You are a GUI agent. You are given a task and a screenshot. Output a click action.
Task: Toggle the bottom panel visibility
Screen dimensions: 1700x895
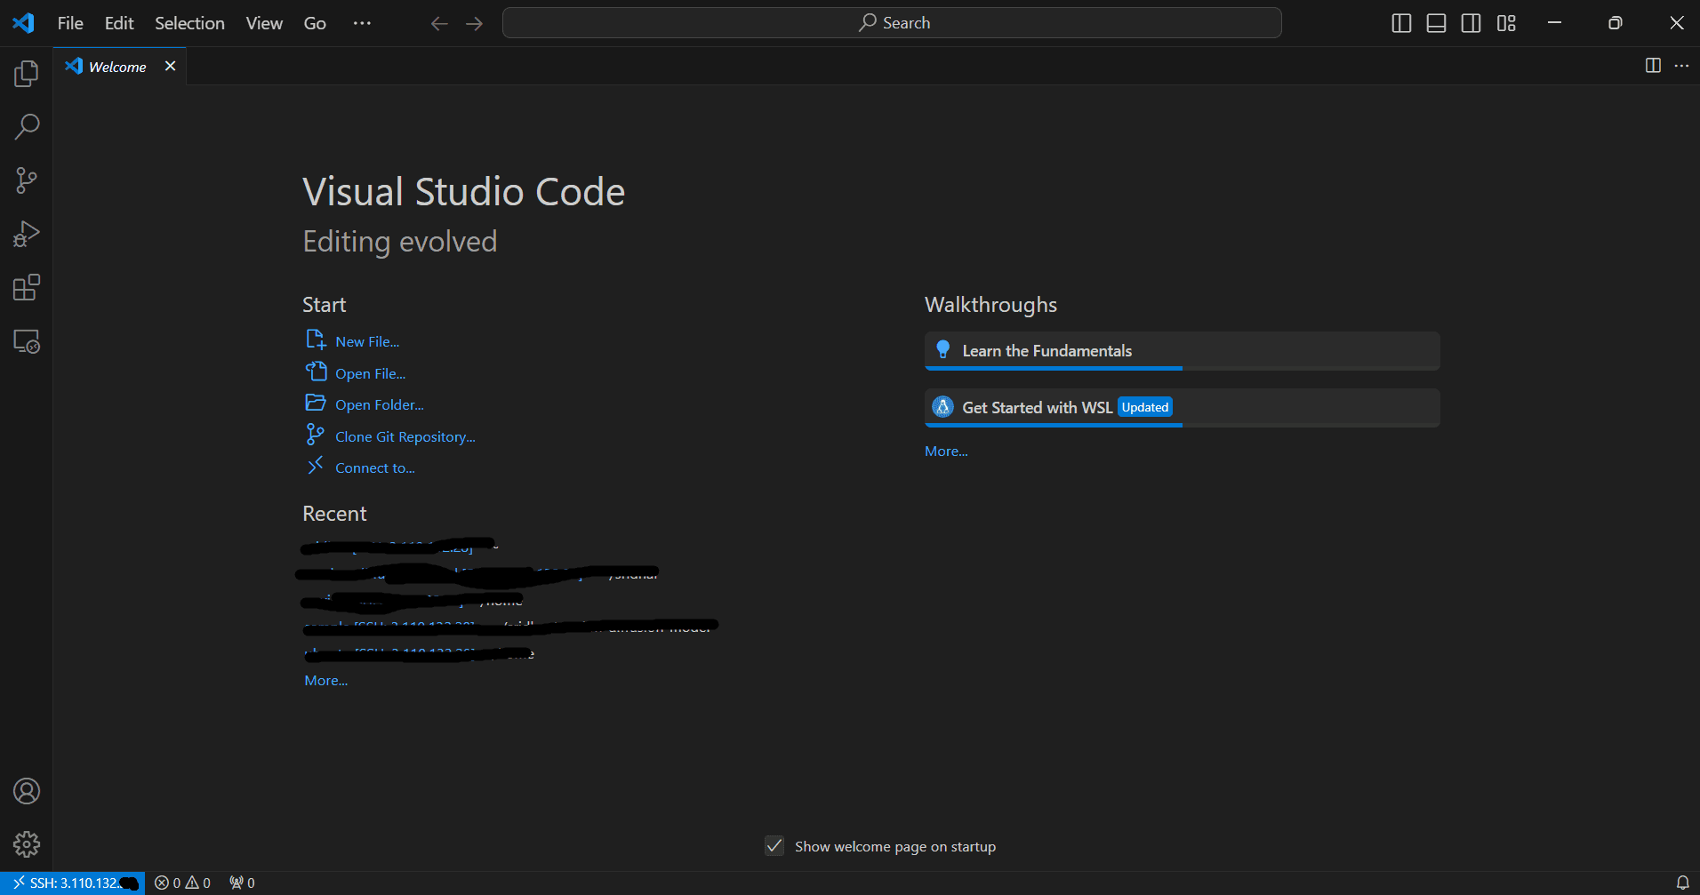click(1436, 23)
